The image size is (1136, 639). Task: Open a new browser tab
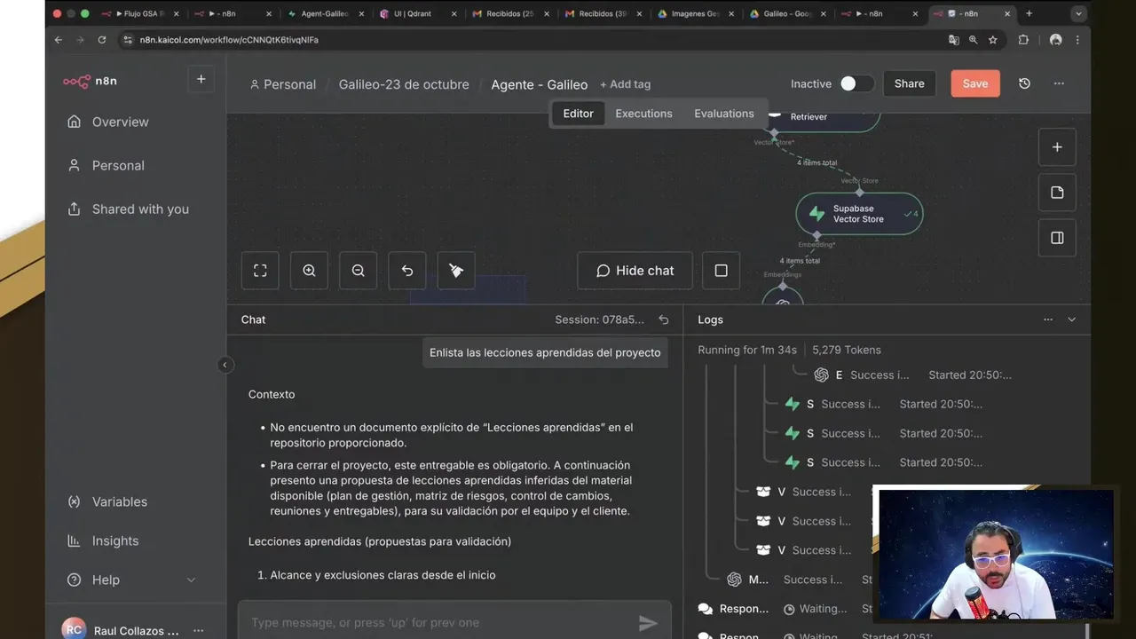tap(1029, 13)
